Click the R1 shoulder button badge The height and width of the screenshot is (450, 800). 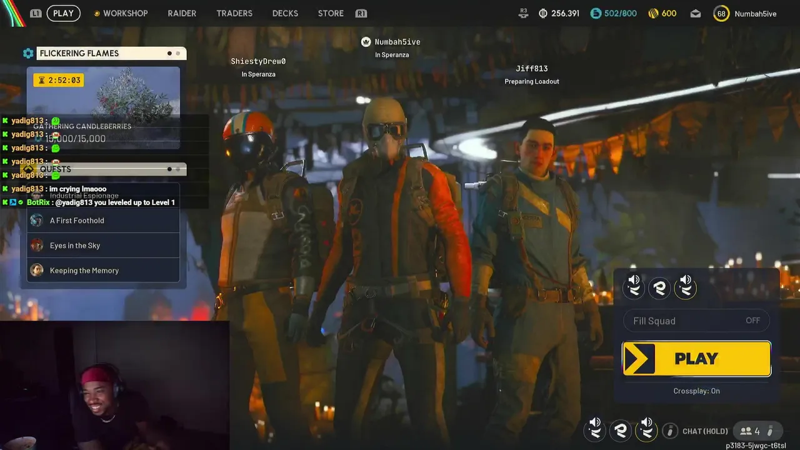[361, 13]
